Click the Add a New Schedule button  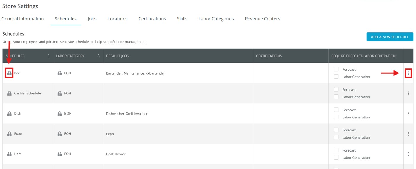point(390,37)
